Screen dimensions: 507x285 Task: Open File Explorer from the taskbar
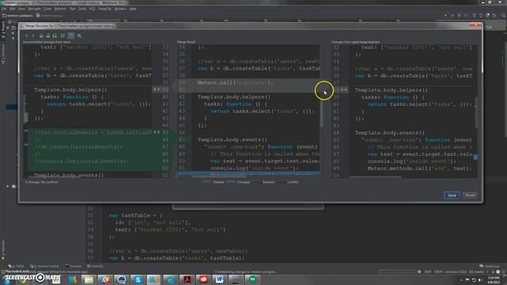coord(89,279)
